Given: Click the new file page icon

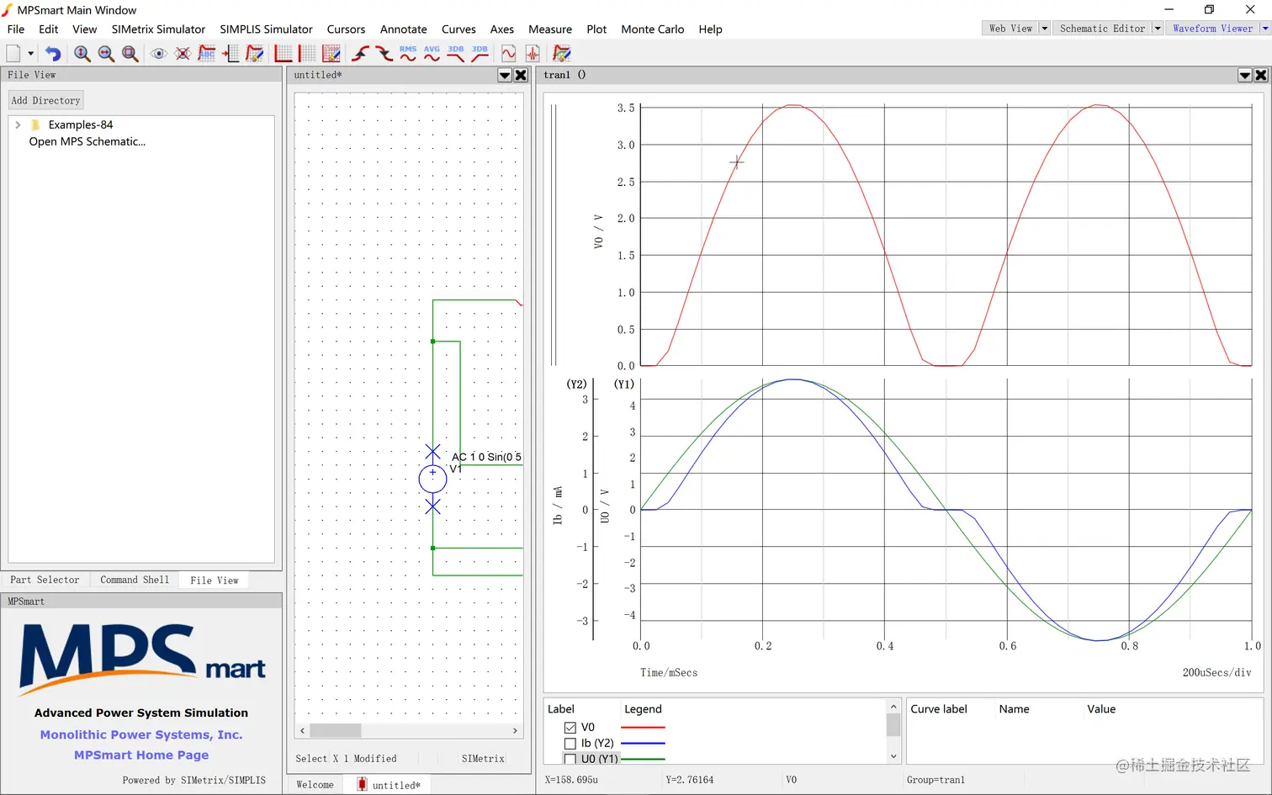Looking at the screenshot, I should [x=13, y=54].
